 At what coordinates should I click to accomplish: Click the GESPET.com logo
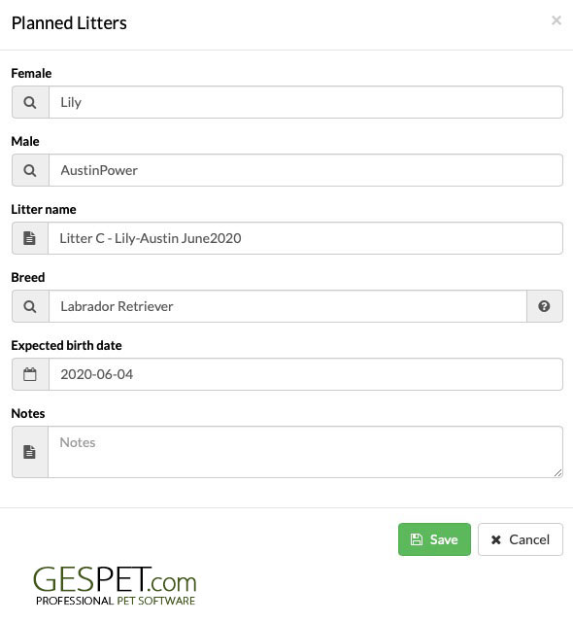[x=115, y=586]
